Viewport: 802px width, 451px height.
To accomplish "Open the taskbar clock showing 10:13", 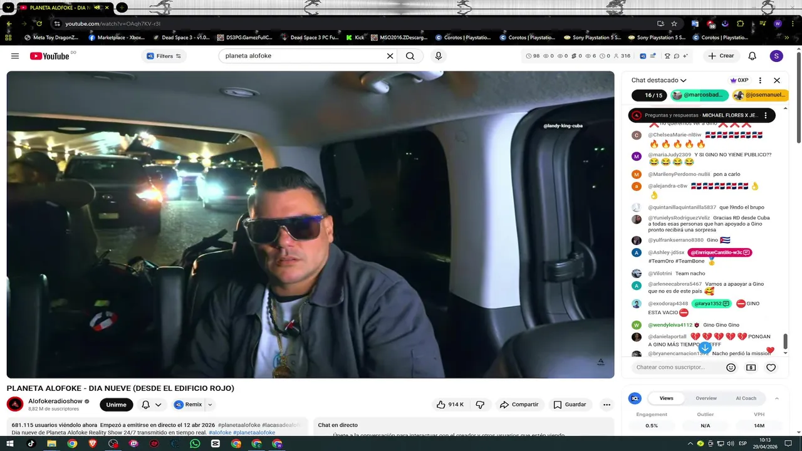I will coord(766,443).
